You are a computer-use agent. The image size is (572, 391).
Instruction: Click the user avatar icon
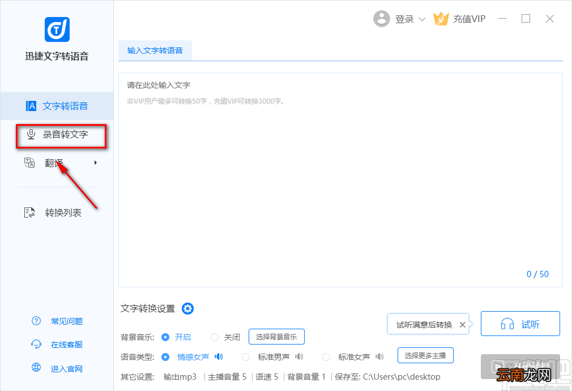pyautogui.click(x=382, y=19)
